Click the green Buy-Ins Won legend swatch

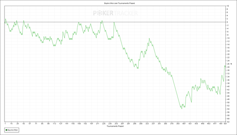6,130
